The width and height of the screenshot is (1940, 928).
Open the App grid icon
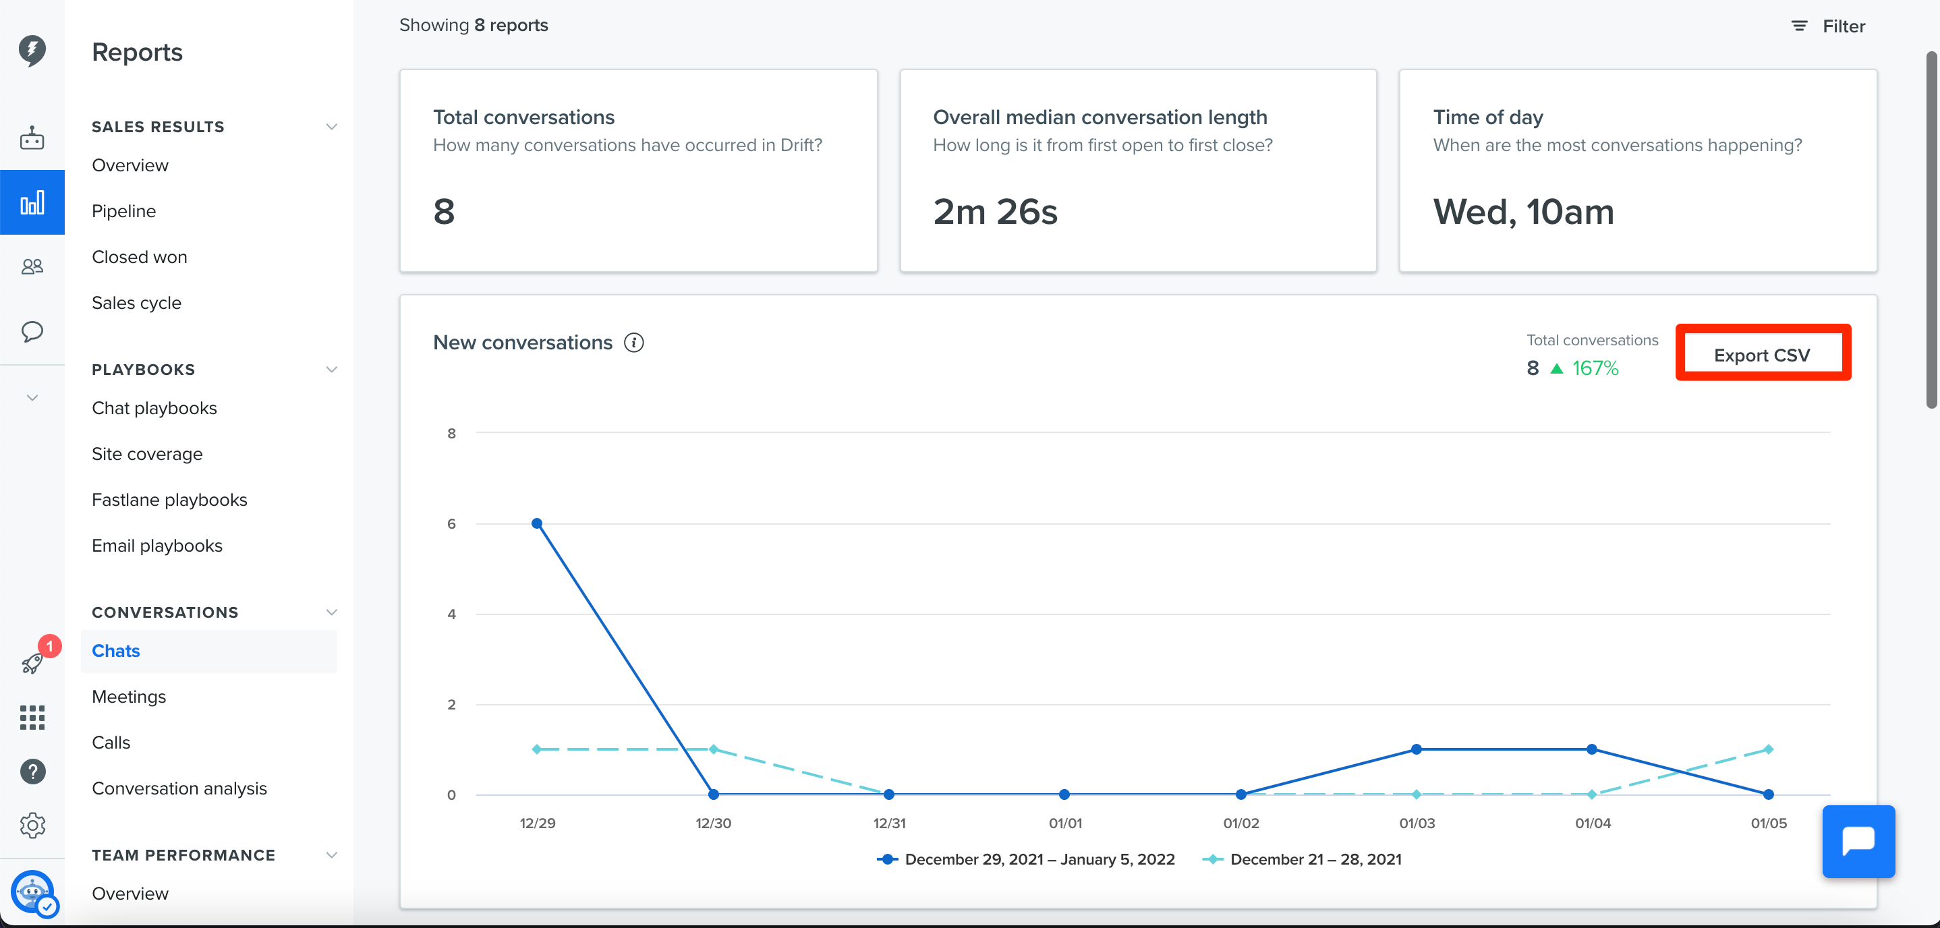[32, 717]
